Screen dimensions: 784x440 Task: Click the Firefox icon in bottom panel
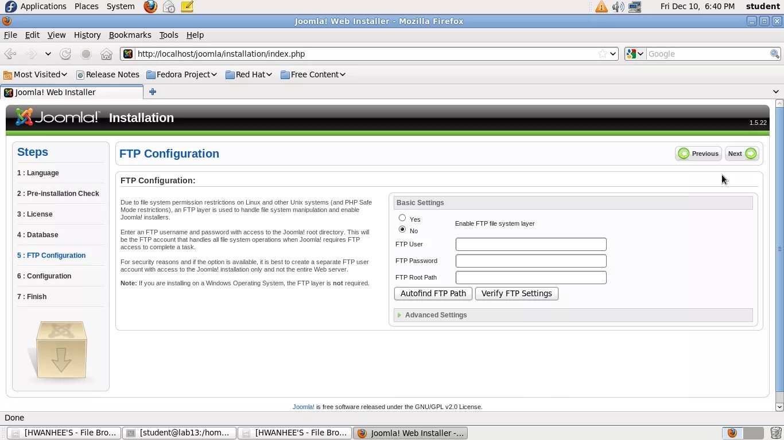(732, 433)
